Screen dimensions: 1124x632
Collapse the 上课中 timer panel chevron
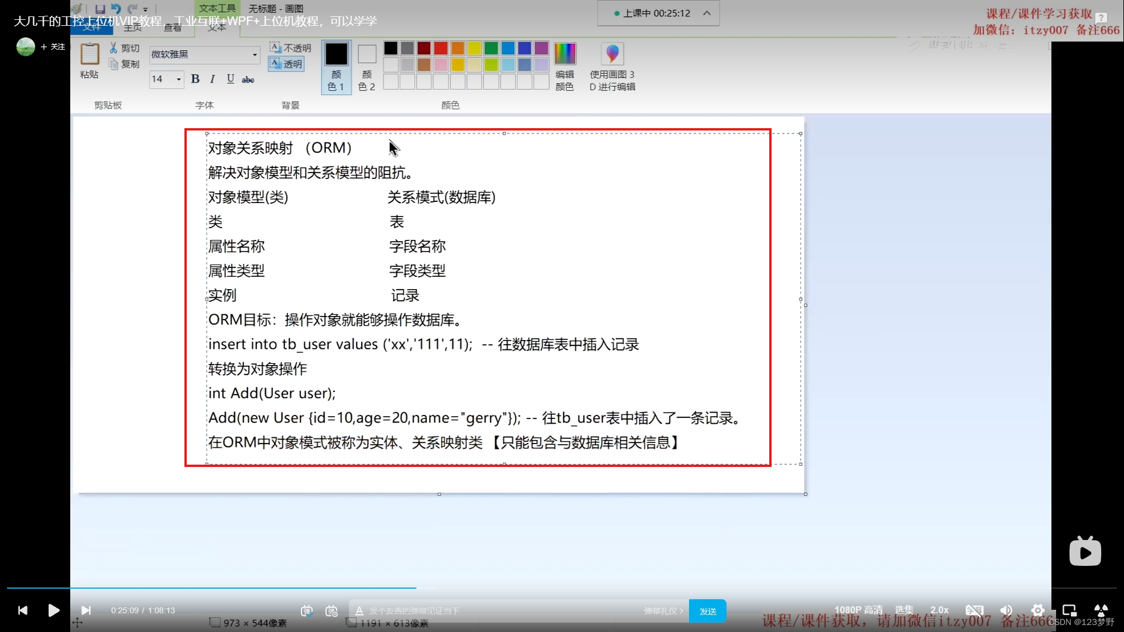pyautogui.click(x=707, y=13)
